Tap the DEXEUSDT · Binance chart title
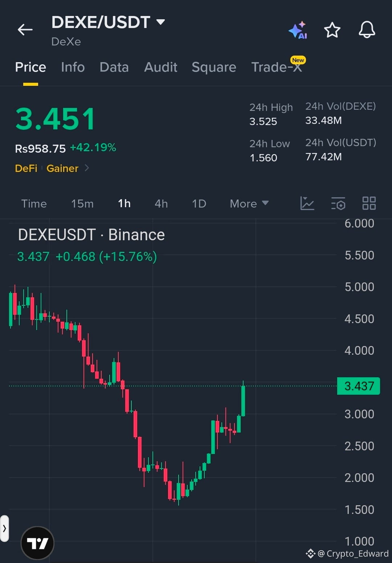This screenshot has height=563, width=392. 91,235
